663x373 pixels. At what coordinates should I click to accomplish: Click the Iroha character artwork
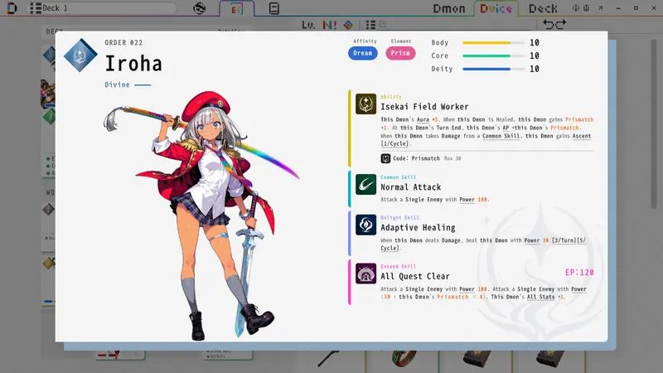pyautogui.click(x=202, y=214)
